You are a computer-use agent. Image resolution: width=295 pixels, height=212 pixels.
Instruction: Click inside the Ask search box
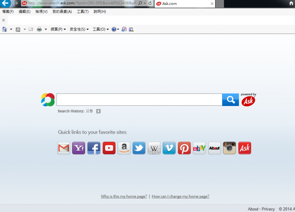[139, 99]
